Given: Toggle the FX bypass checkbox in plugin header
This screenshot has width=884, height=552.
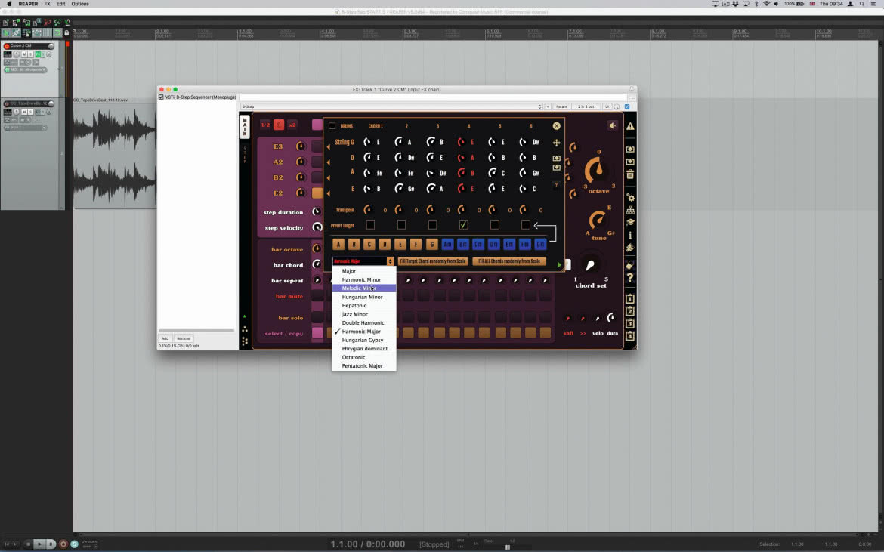Looking at the screenshot, I should click(627, 106).
